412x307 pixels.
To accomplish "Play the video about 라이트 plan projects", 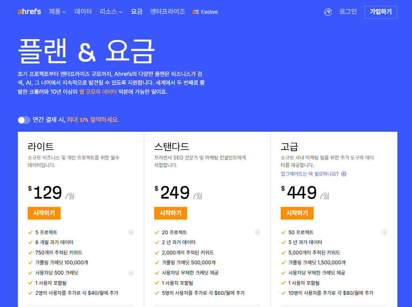I will pos(131,233).
